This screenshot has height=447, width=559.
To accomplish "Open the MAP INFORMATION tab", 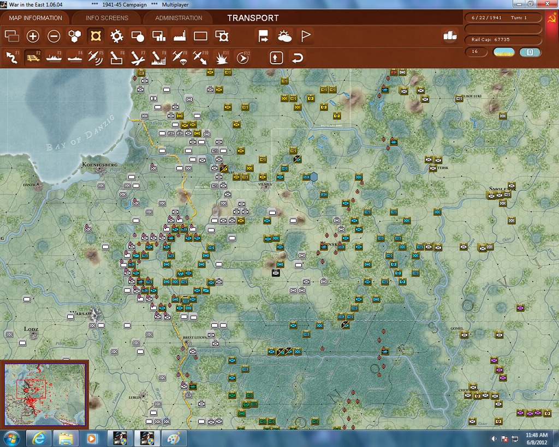I will (x=35, y=18).
